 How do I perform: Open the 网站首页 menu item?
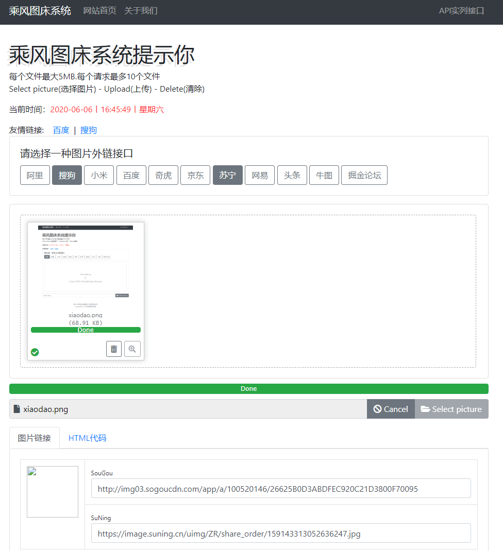click(x=99, y=10)
